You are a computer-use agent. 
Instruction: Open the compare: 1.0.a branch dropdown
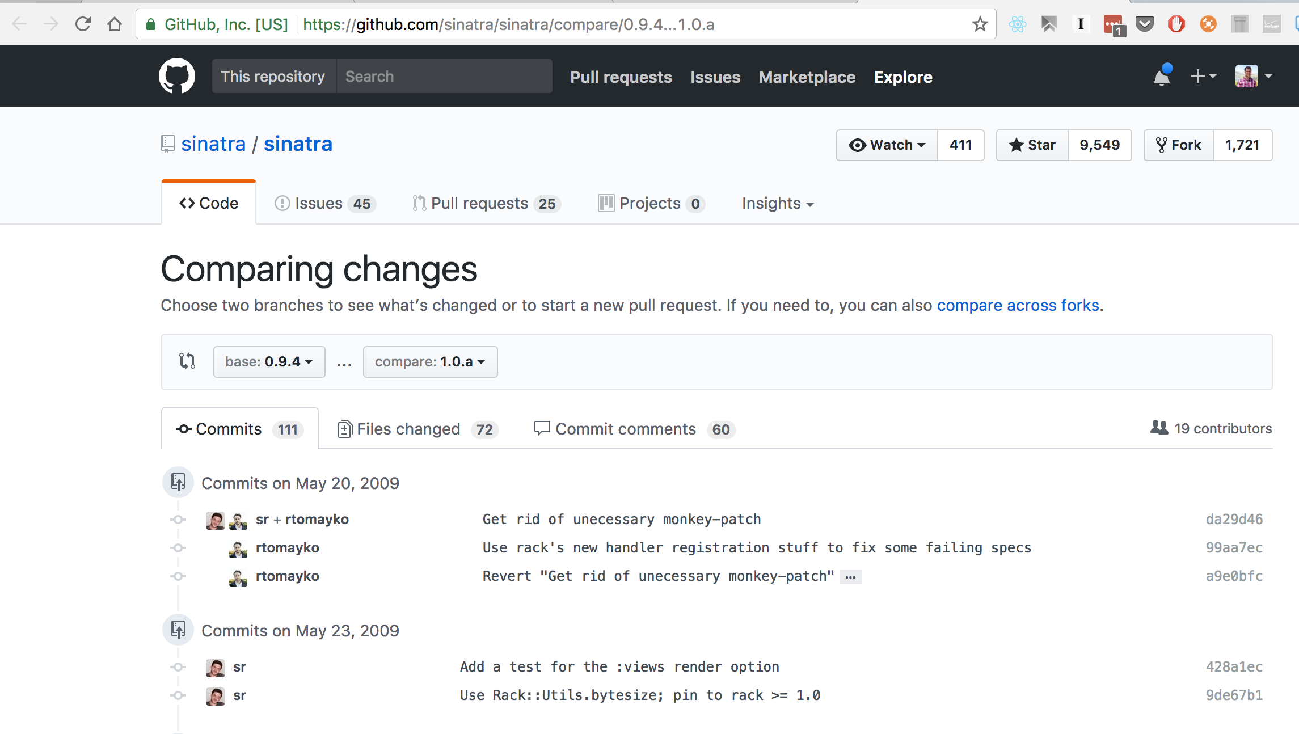430,362
